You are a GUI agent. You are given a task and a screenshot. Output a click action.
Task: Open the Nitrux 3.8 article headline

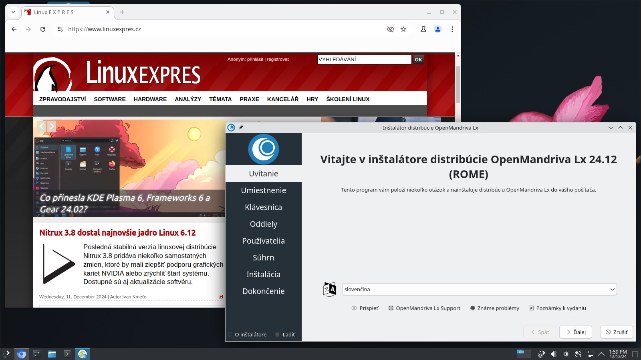tap(117, 233)
